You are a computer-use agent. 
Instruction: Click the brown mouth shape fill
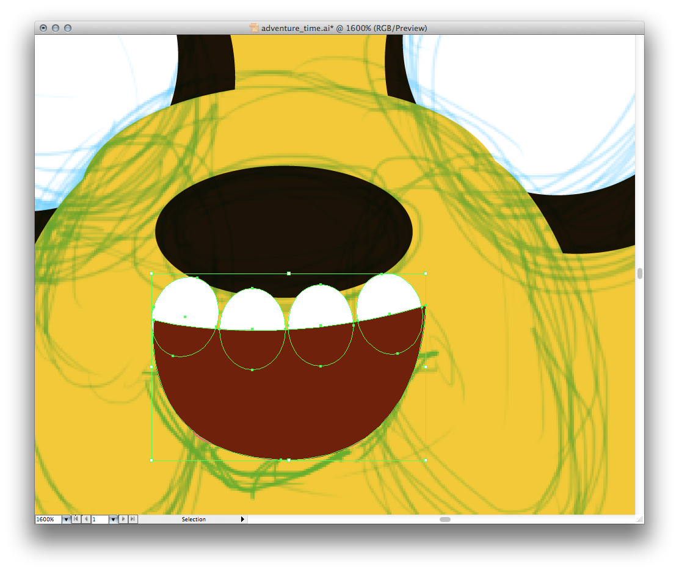287,403
